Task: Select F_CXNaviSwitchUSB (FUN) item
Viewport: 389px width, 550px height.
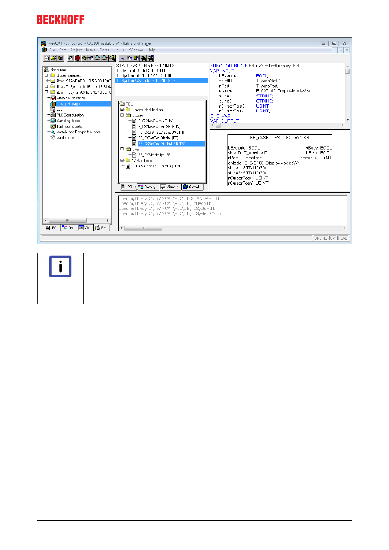Action: coord(159,127)
